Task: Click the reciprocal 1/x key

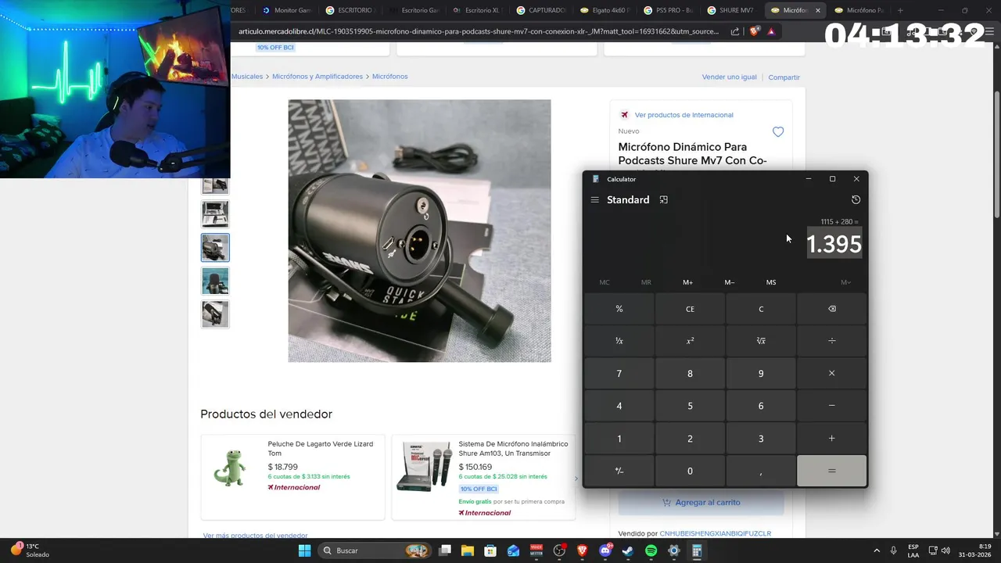Action: click(x=619, y=341)
